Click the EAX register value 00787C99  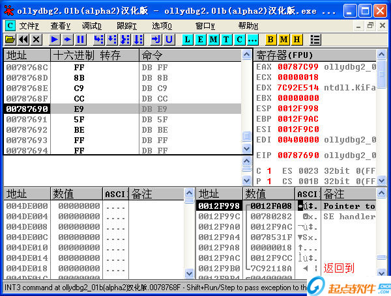[x=298, y=67]
